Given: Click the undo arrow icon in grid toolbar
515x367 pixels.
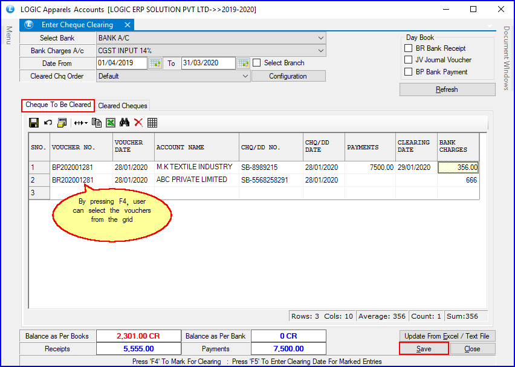Looking at the screenshot, I should (48, 123).
